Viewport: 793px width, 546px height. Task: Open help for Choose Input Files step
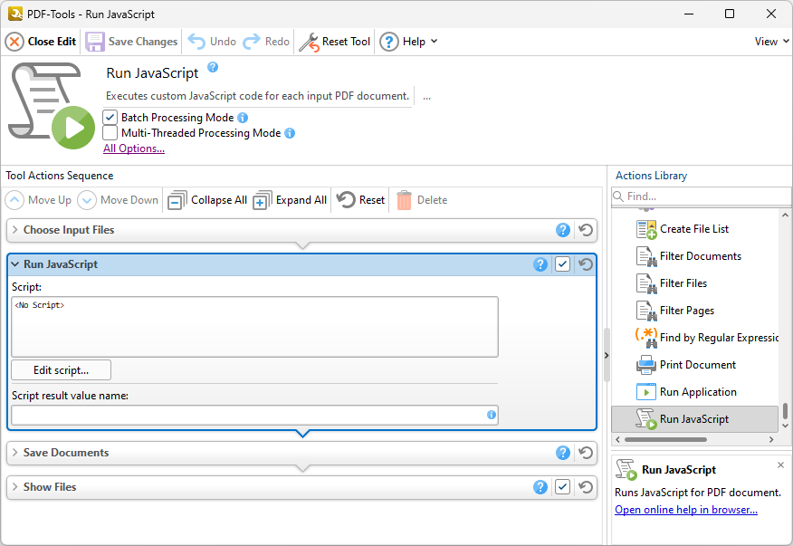(x=563, y=230)
